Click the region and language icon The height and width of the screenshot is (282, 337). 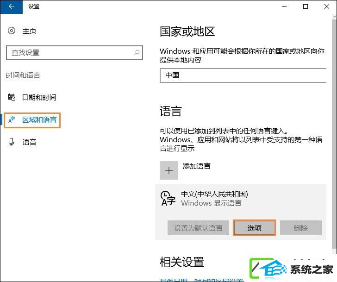pos(12,120)
